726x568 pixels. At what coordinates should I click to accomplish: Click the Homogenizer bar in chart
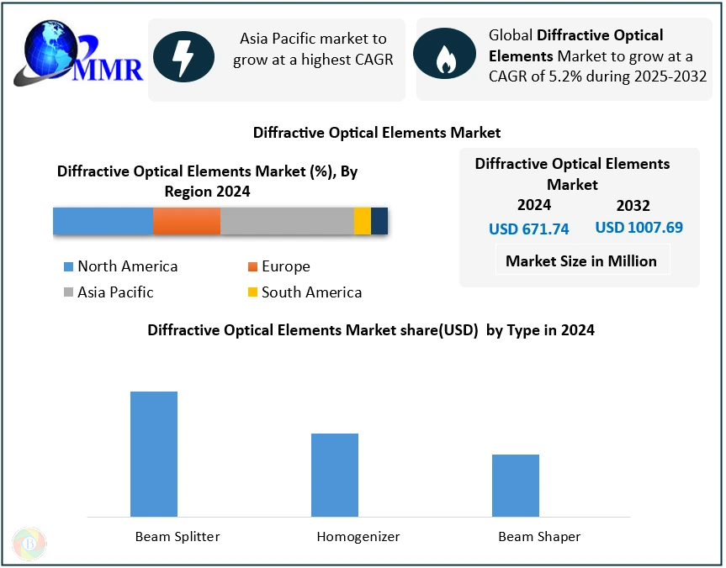click(335, 475)
